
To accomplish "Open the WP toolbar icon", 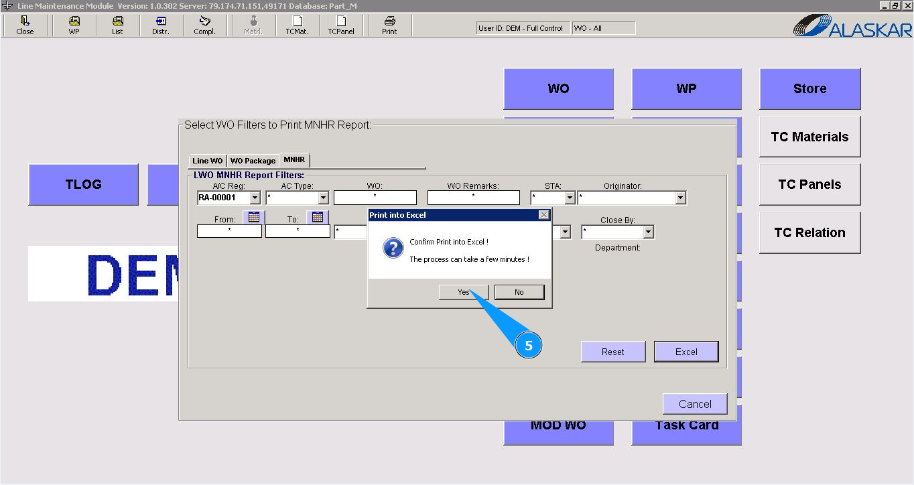I will pos(74,25).
